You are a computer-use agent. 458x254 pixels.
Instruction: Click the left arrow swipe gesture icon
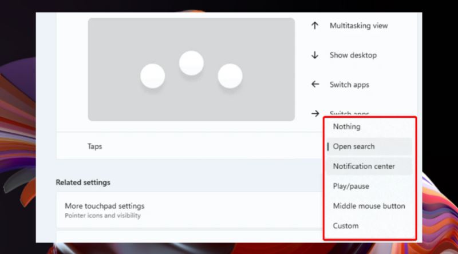click(x=315, y=84)
